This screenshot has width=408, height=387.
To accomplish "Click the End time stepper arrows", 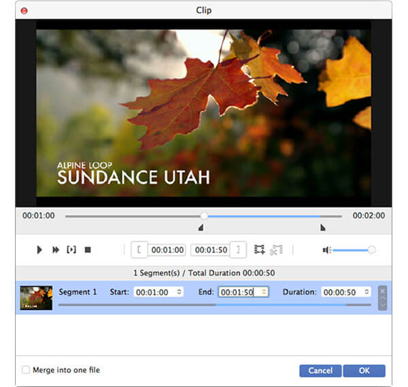I will click(x=264, y=292).
